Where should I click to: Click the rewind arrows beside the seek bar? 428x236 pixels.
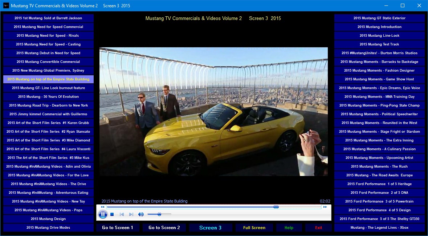[x=102, y=207]
